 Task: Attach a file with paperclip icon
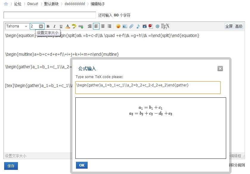pyautogui.click(x=131, y=26)
